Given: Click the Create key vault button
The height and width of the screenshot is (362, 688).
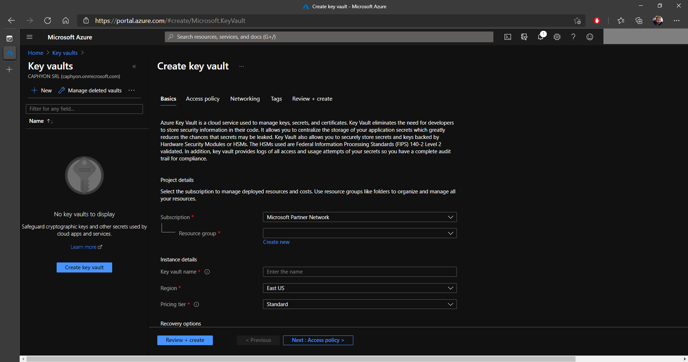Looking at the screenshot, I should click(x=84, y=267).
